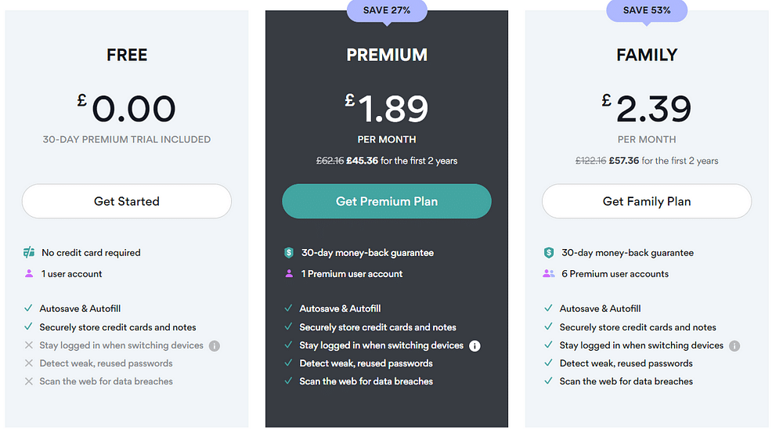Click info icon in Premium plan column
Viewport: 783px width, 444px height.
(x=474, y=346)
